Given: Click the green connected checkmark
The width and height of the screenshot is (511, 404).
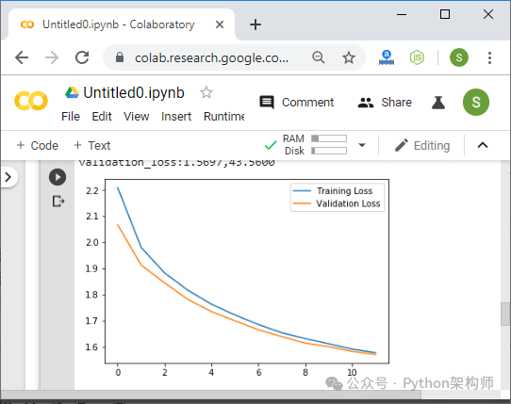Looking at the screenshot, I should coord(271,145).
